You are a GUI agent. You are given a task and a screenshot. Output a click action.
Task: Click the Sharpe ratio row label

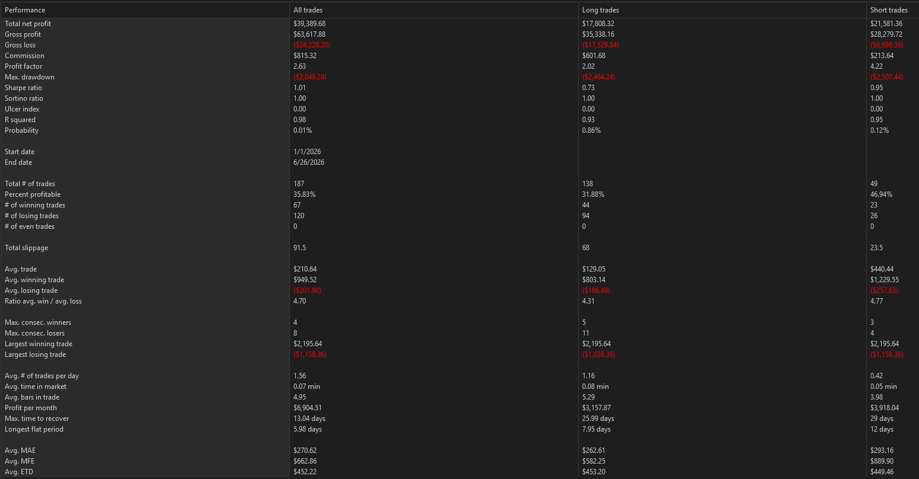point(24,88)
